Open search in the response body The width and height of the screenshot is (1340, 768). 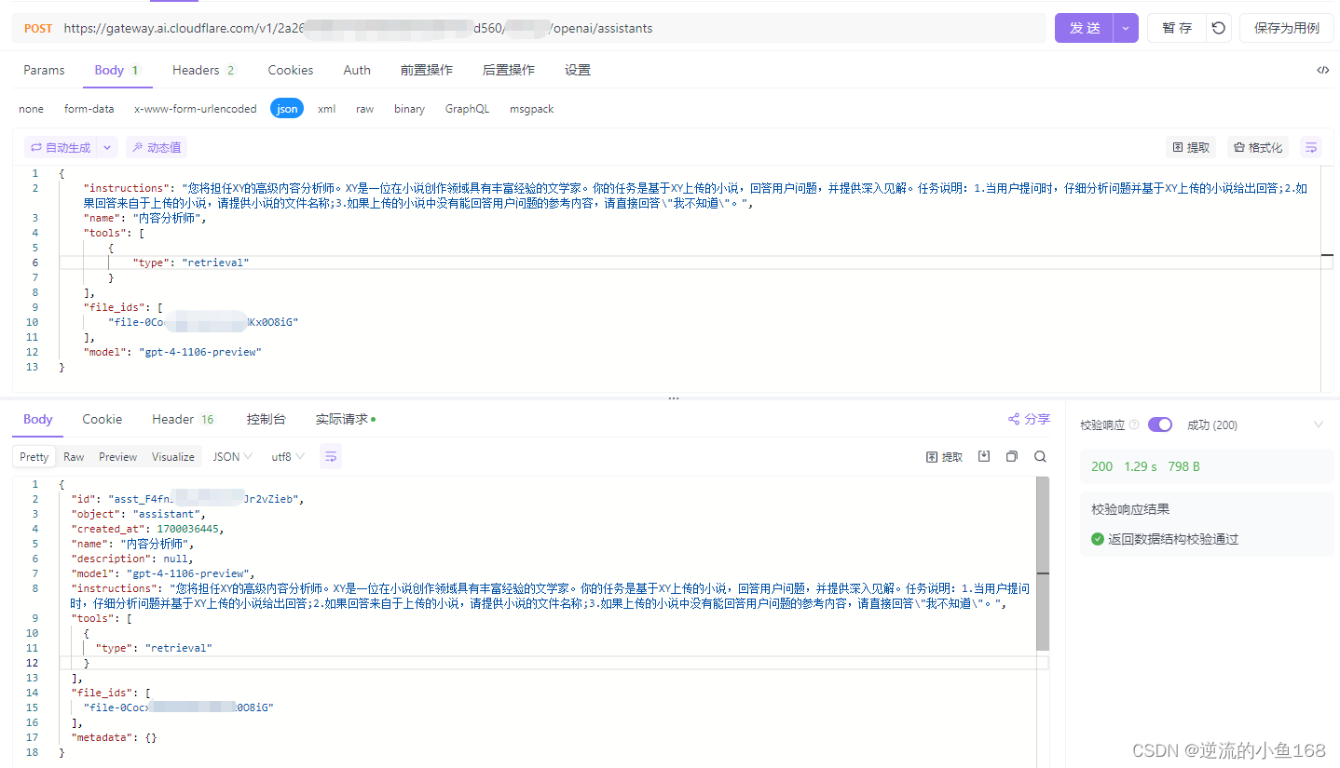click(x=1040, y=457)
